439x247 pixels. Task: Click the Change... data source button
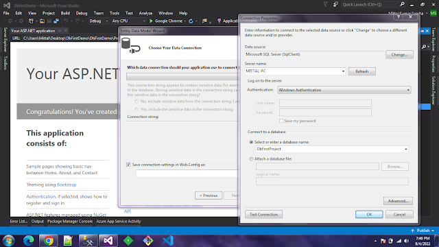(399, 55)
